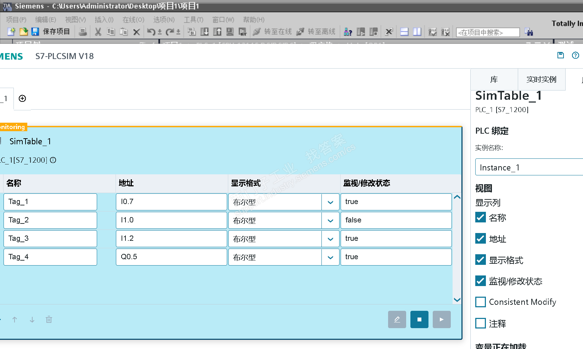Click the Download to device icon

pos(204,32)
